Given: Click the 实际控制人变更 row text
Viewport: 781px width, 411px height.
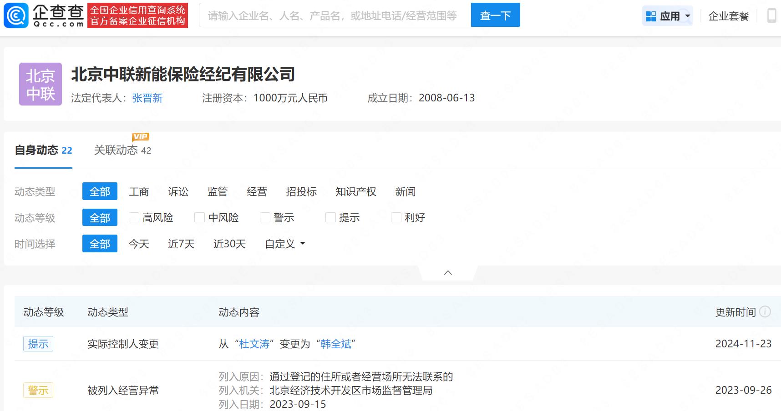Looking at the screenshot, I should click(123, 344).
